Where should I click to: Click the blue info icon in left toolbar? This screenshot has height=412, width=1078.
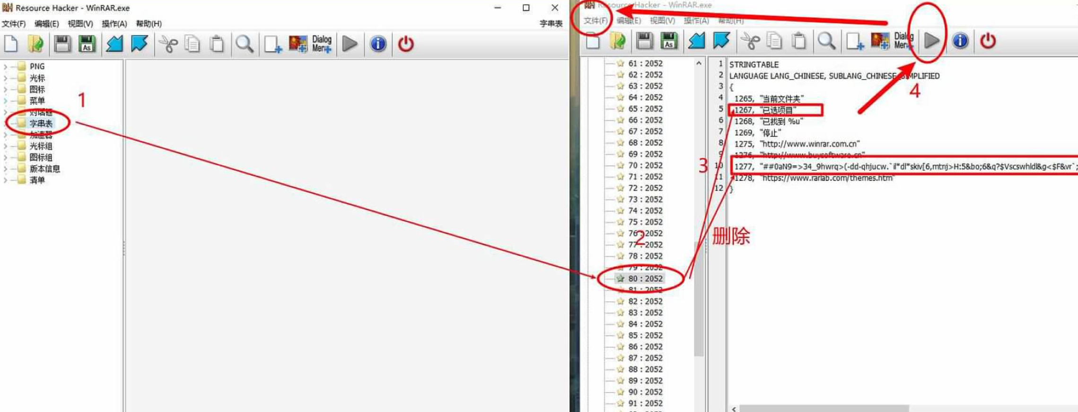pos(377,44)
